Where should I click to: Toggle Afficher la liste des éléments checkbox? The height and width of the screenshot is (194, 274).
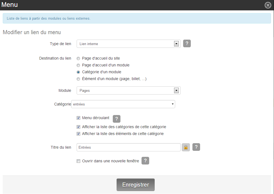pyautogui.click(x=79, y=134)
